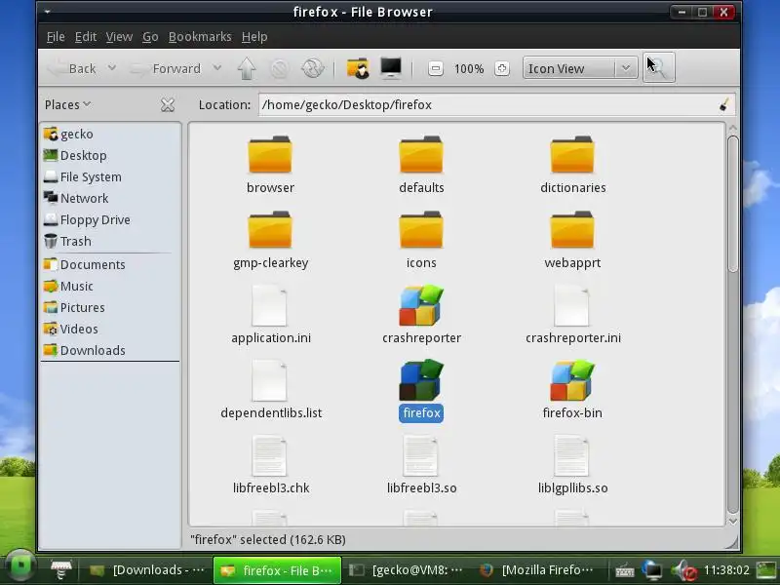Select the dependentlibs.list file icon
Screen dimensions: 780x585
click(x=269, y=380)
